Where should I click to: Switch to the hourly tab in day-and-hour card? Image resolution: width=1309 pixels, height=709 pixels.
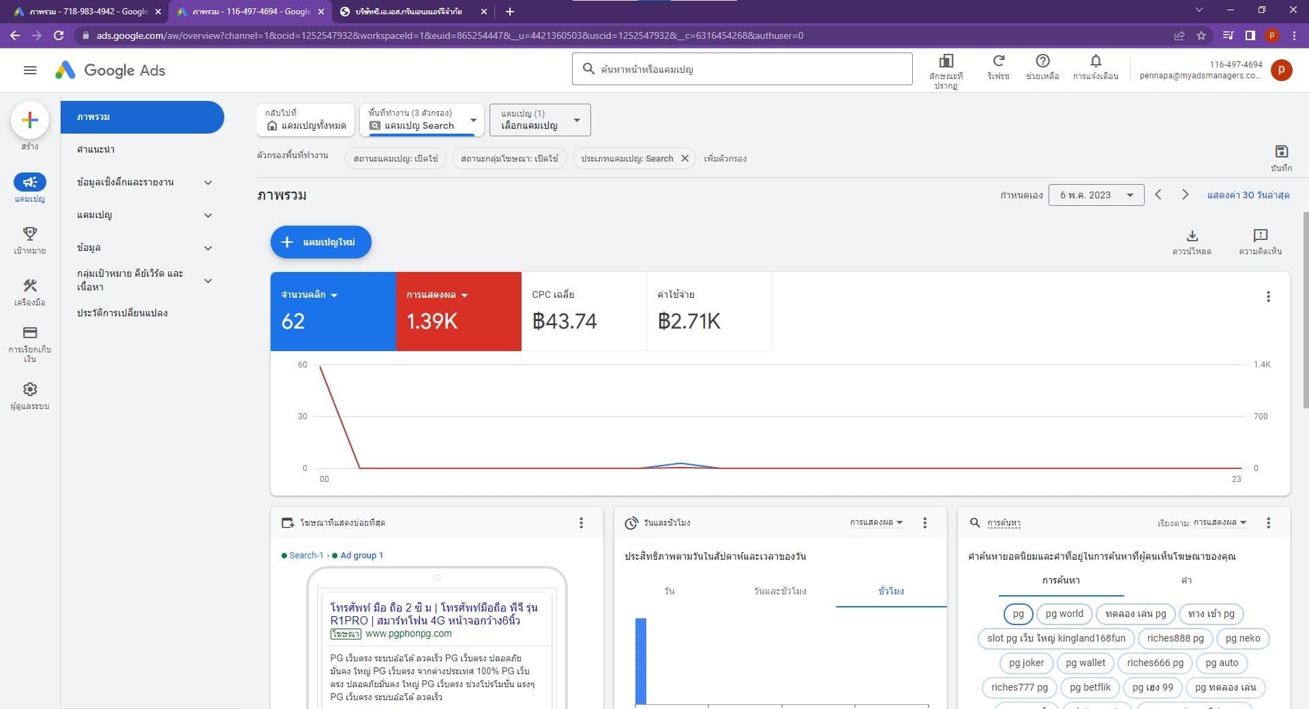coord(890,591)
